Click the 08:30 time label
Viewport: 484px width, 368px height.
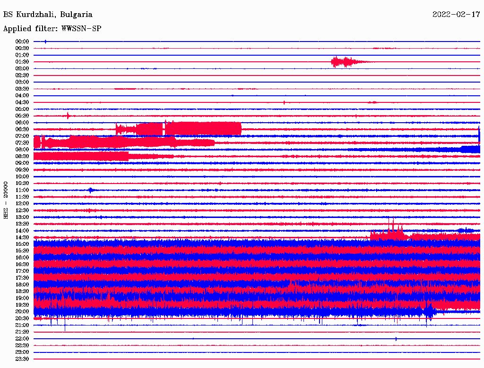22,156
